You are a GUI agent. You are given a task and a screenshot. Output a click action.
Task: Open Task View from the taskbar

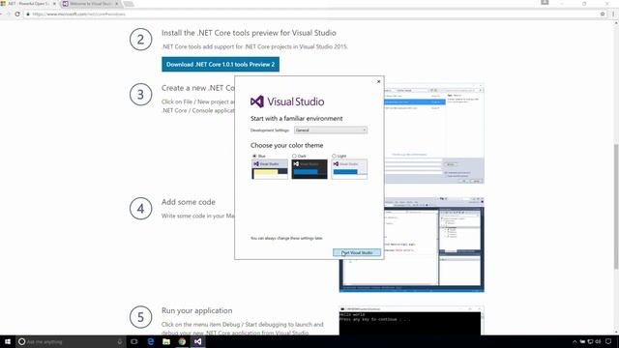tap(134, 341)
